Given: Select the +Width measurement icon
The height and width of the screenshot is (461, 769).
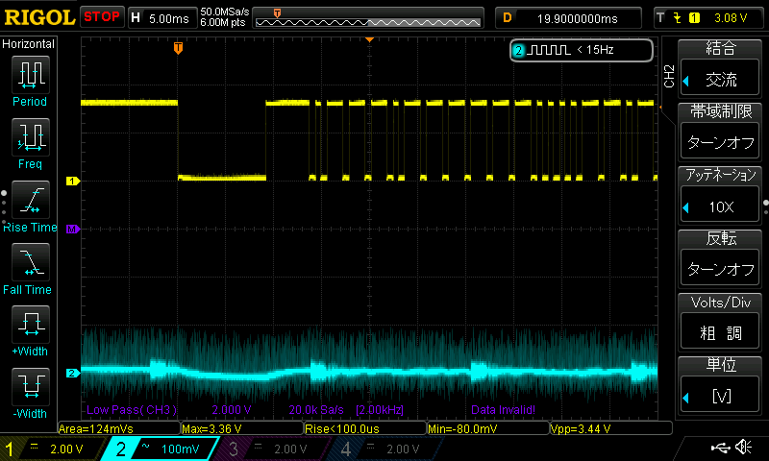Looking at the screenshot, I should (30, 326).
